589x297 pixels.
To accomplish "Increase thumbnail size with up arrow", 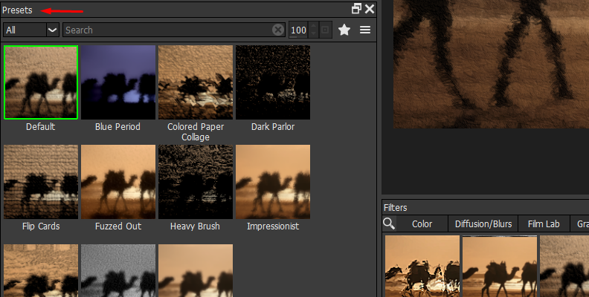I will pos(313,26).
